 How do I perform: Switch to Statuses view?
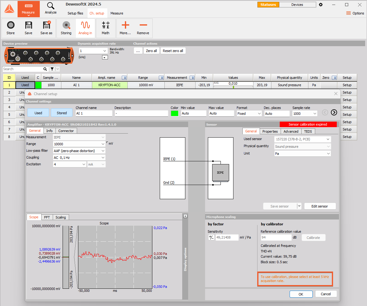(268, 5)
